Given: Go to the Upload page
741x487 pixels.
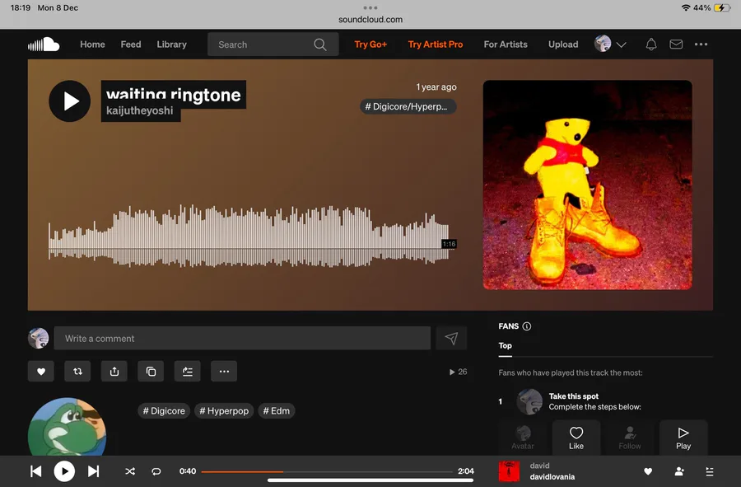Looking at the screenshot, I should click(563, 44).
